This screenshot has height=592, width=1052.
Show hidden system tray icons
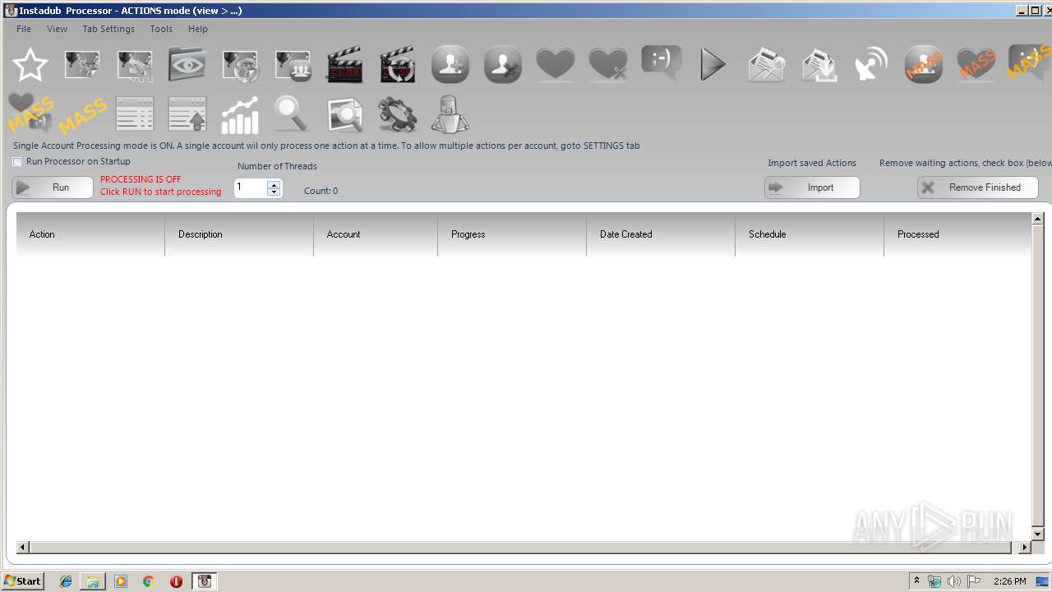(x=916, y=581)
